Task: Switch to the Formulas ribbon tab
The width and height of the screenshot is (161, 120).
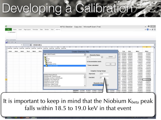Action: [35, 29]
